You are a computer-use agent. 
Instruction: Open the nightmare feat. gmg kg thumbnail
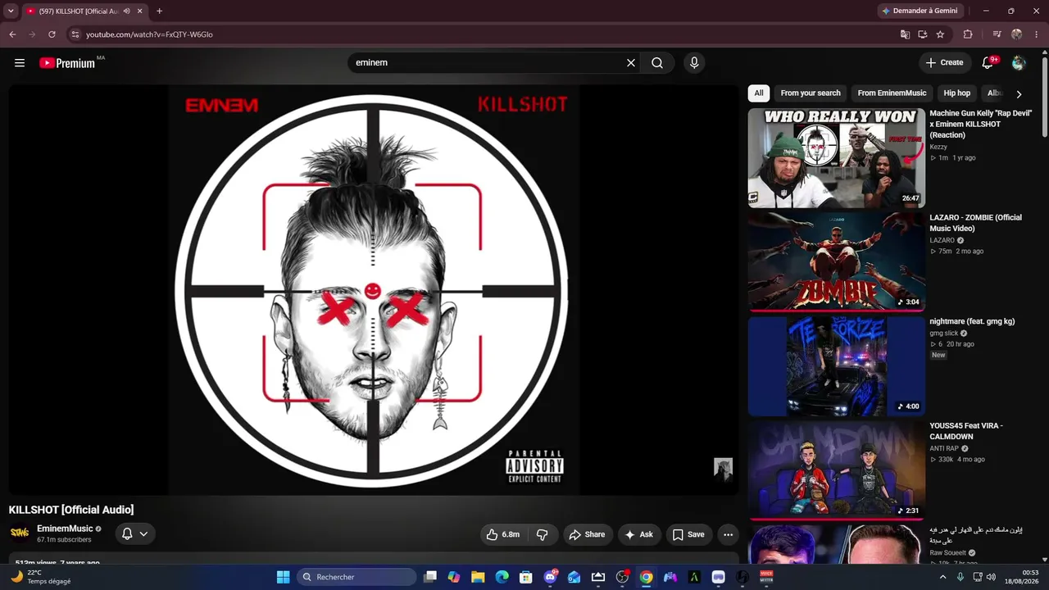coord(836,366)
